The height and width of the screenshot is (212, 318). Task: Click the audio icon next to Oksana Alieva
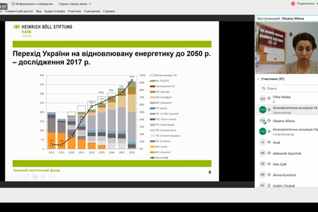point(269,121)
